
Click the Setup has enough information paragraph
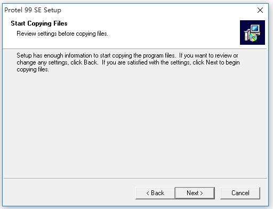point(128,62)
